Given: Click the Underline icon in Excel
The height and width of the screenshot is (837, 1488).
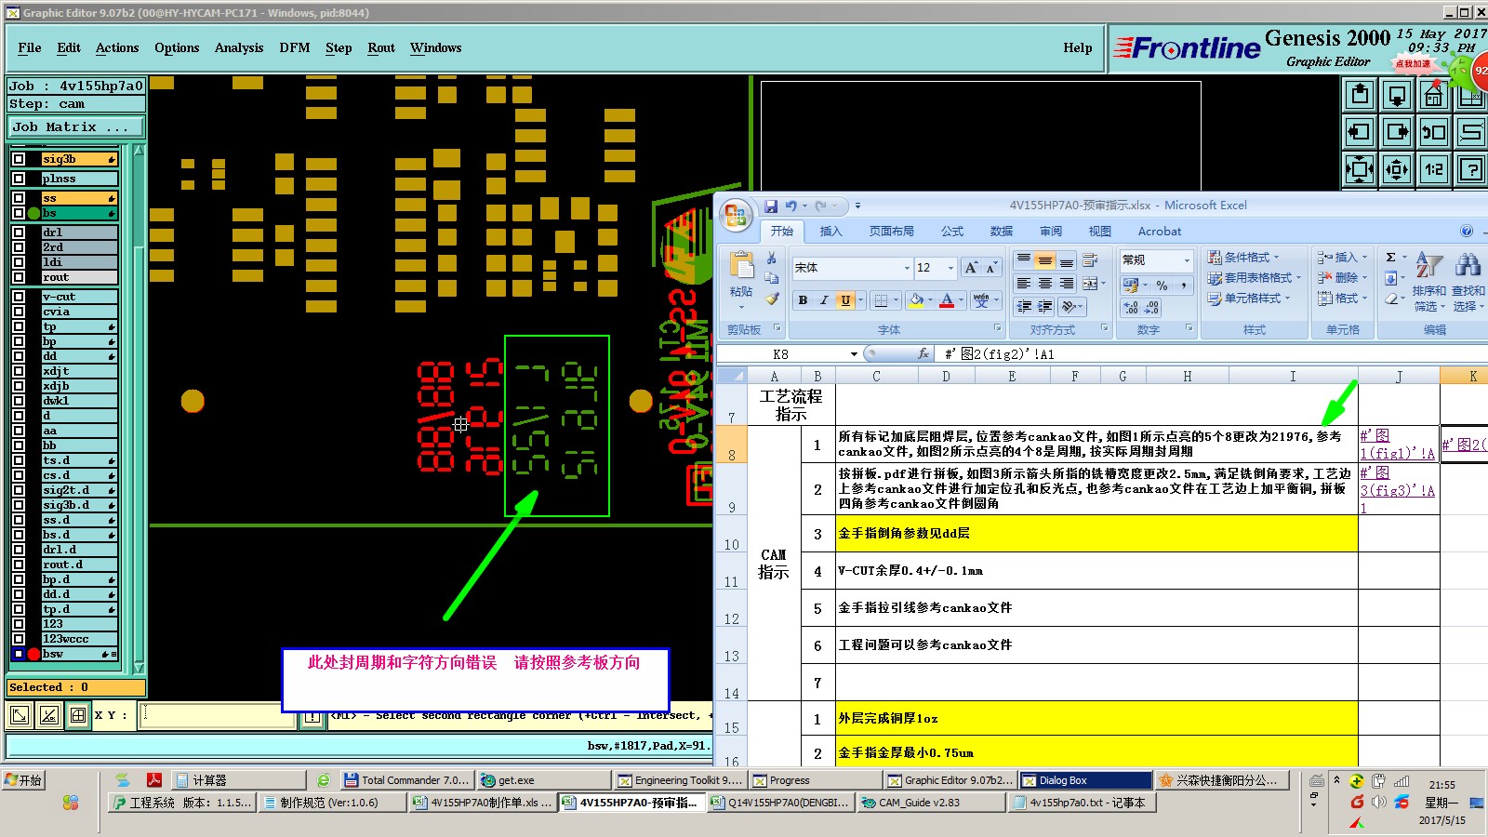Looking at the screenshot, I should [x=845, y=299].
